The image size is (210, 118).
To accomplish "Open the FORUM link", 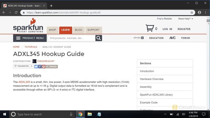I will (x=185, y=38).
